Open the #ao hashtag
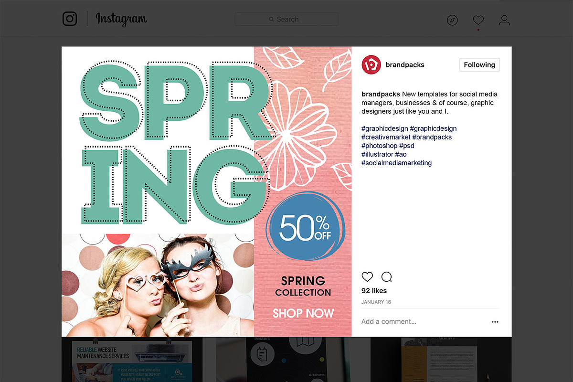The image size is (573, 382). click(401, 154)
